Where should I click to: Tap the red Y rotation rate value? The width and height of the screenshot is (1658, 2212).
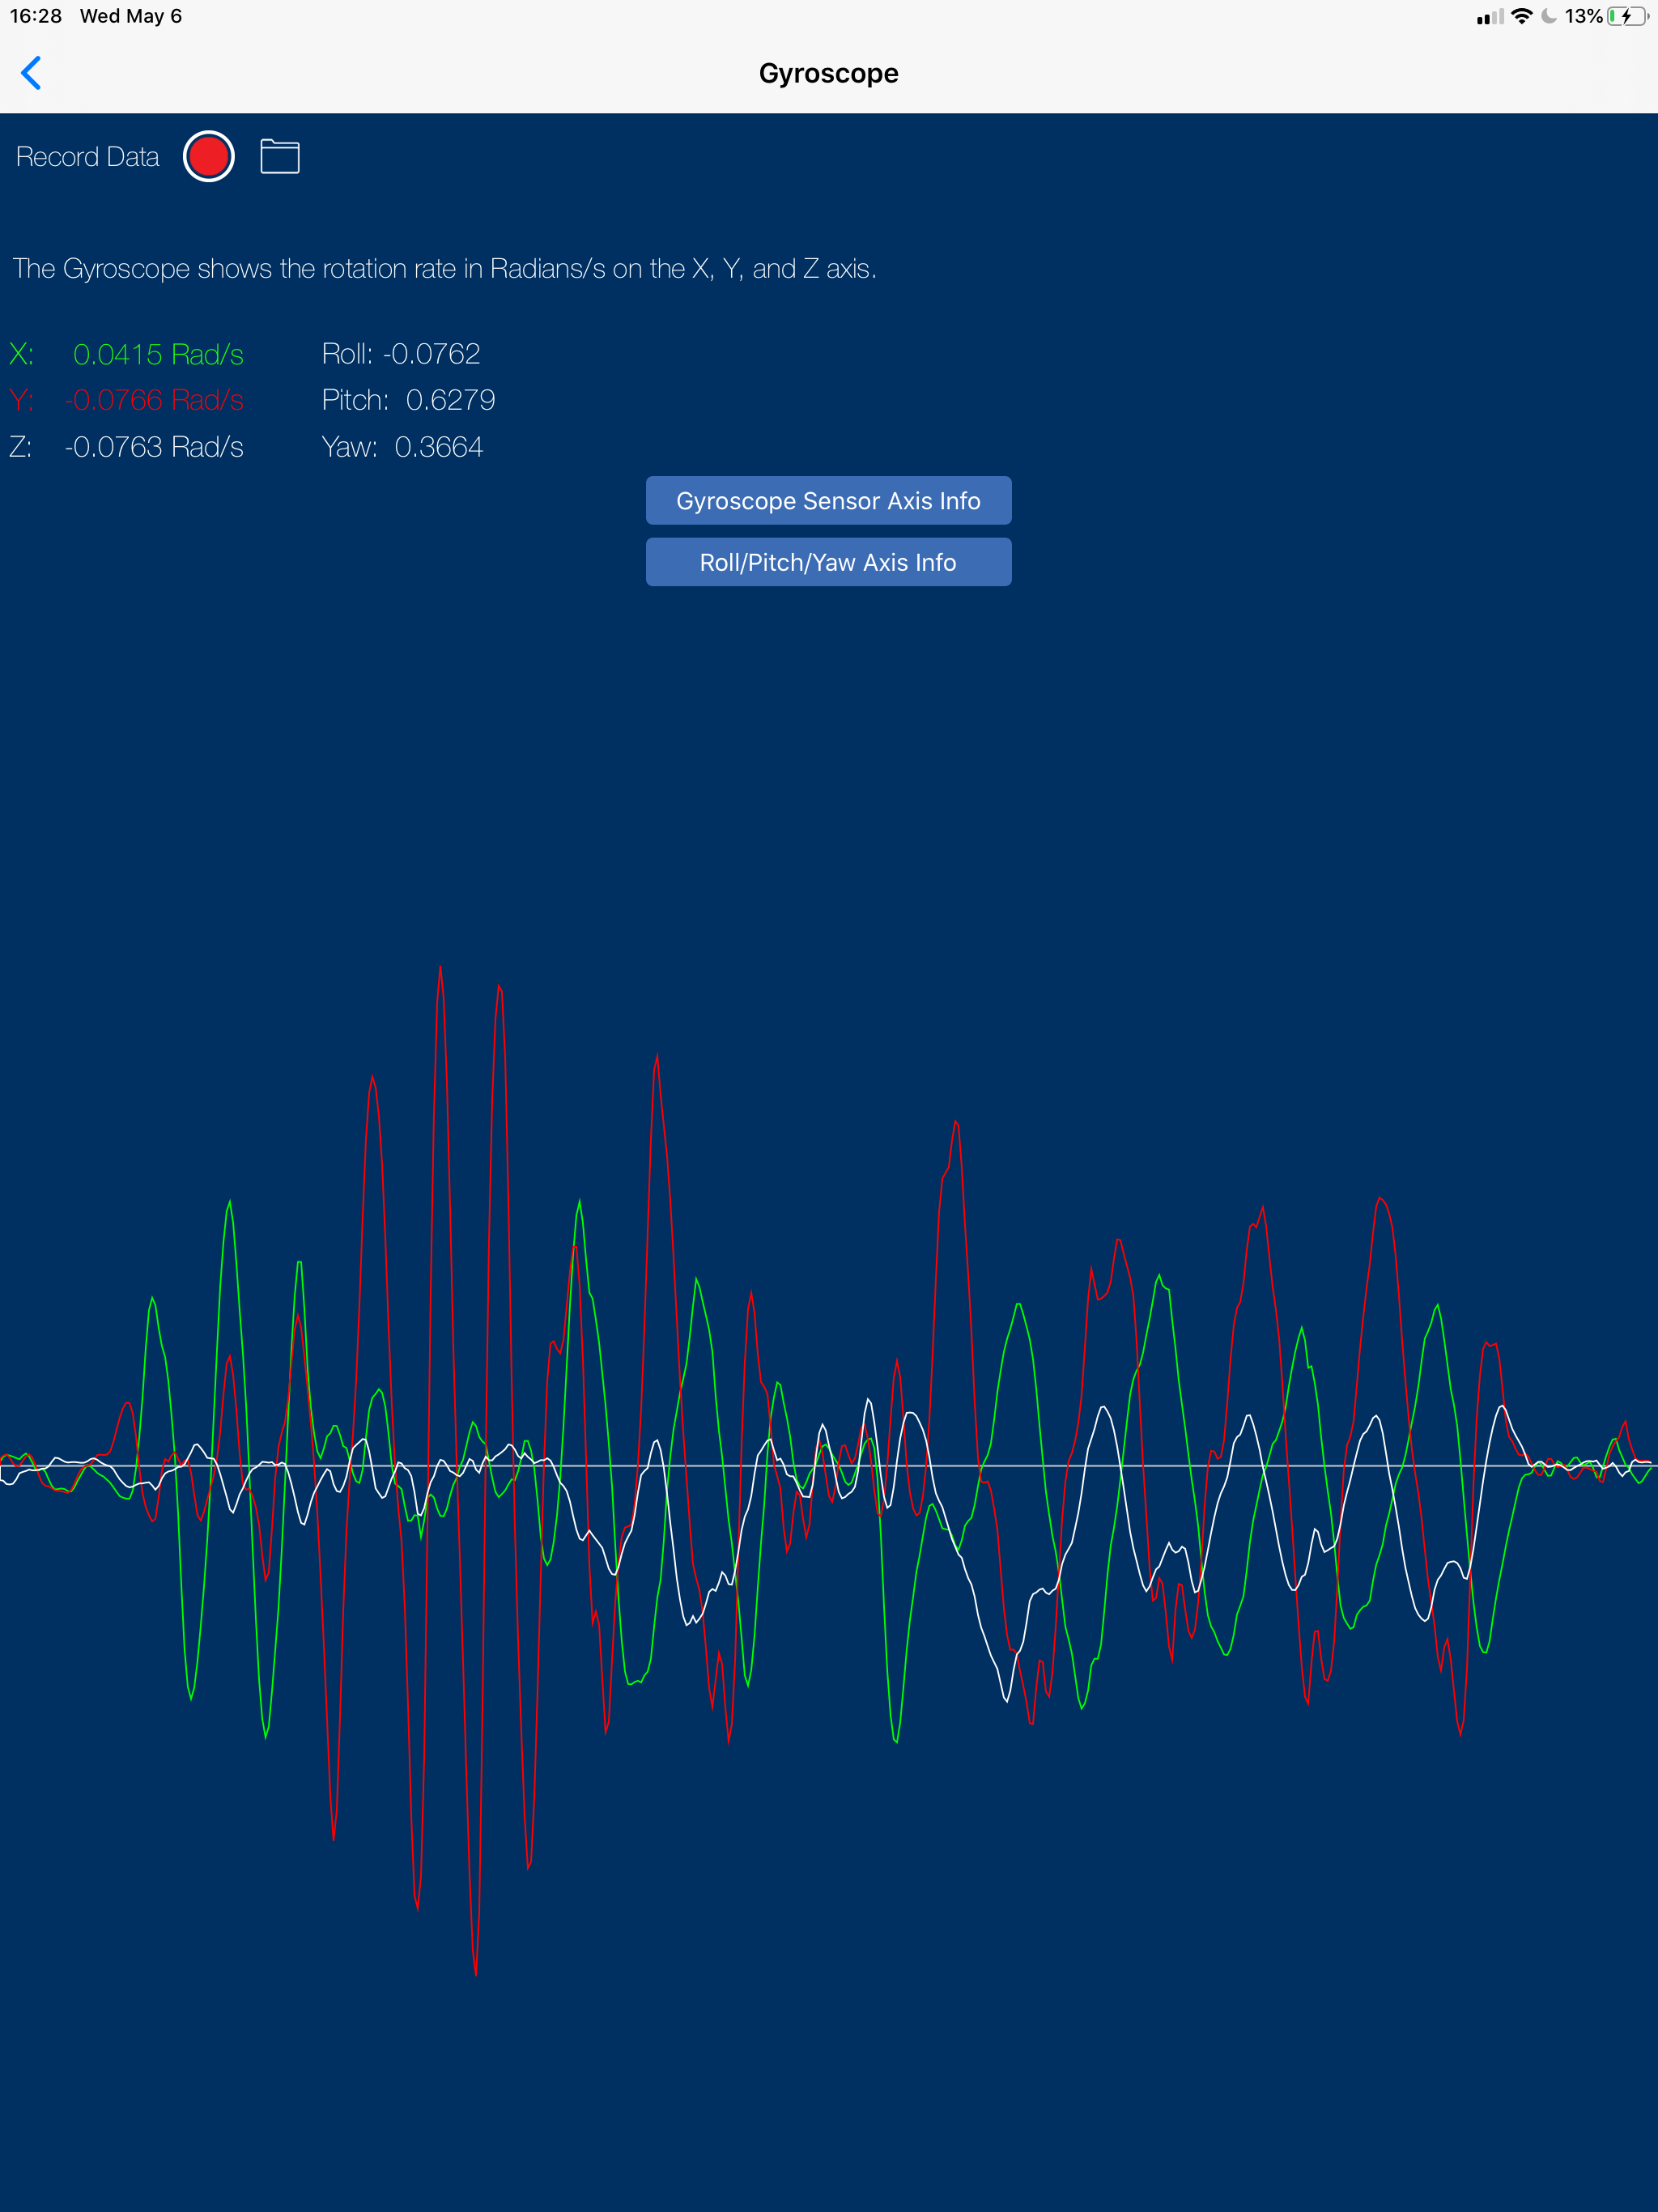coord(154,400)
